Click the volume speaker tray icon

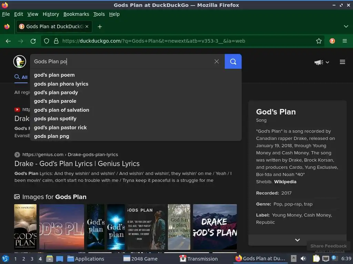click(303, 258)
